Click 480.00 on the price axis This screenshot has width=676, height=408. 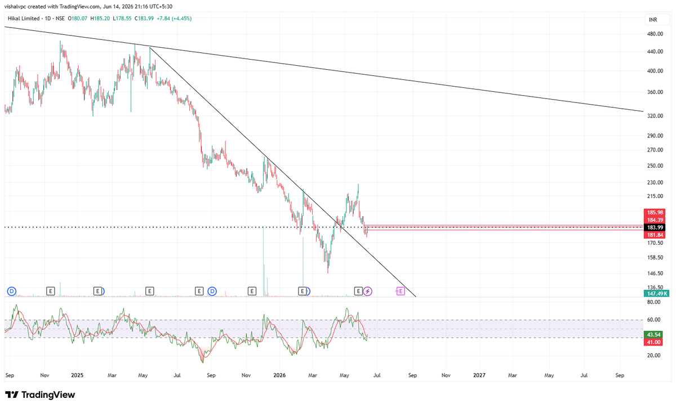(654, 34)
